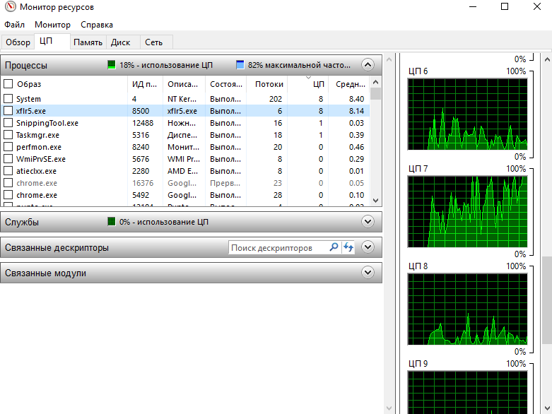Click the green indicator in Службы header
Image resolution: width=552 pixels, height=414 pixels.
click(x=111, y=222)
